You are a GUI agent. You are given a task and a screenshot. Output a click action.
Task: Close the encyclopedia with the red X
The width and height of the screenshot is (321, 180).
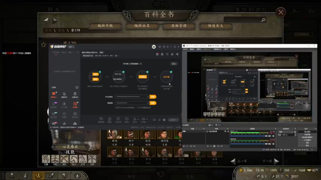[x=280, y=12]
